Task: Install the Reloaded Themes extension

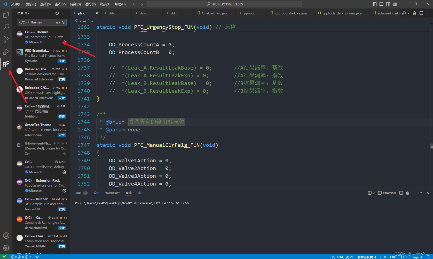Action: coord(62,79)
